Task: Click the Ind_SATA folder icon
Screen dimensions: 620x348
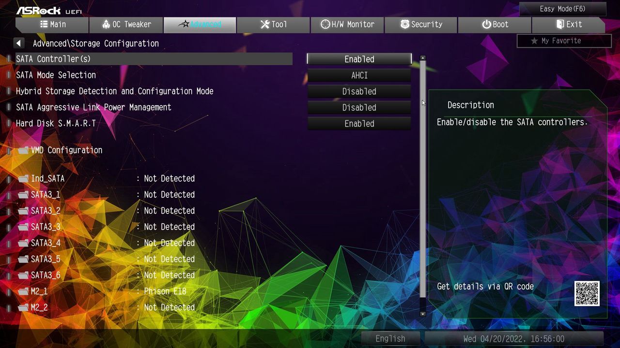Action: point(24,178)
